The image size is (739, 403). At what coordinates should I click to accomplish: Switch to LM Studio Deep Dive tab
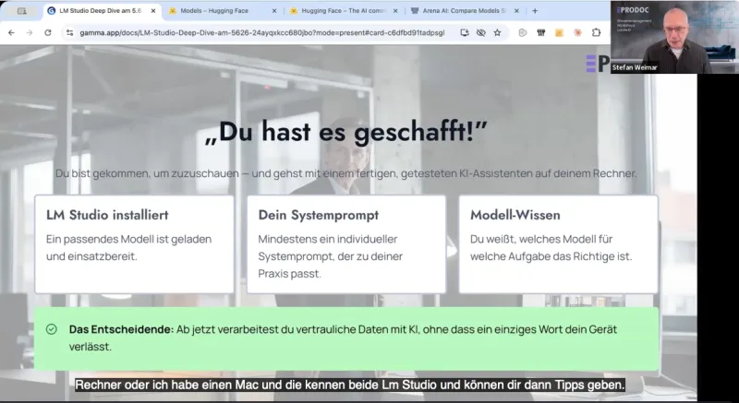click(102, 11)
